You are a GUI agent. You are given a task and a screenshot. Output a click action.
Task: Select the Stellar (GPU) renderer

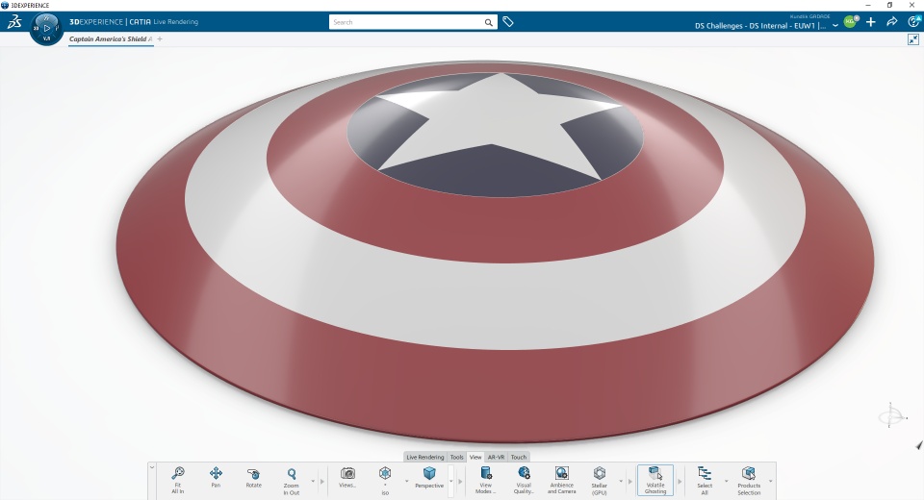(x=600, y=480)
